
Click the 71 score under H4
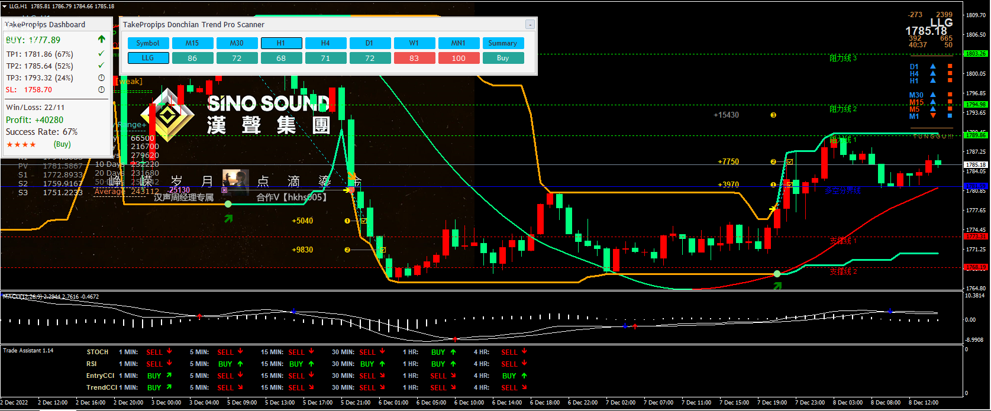point(325,58)
